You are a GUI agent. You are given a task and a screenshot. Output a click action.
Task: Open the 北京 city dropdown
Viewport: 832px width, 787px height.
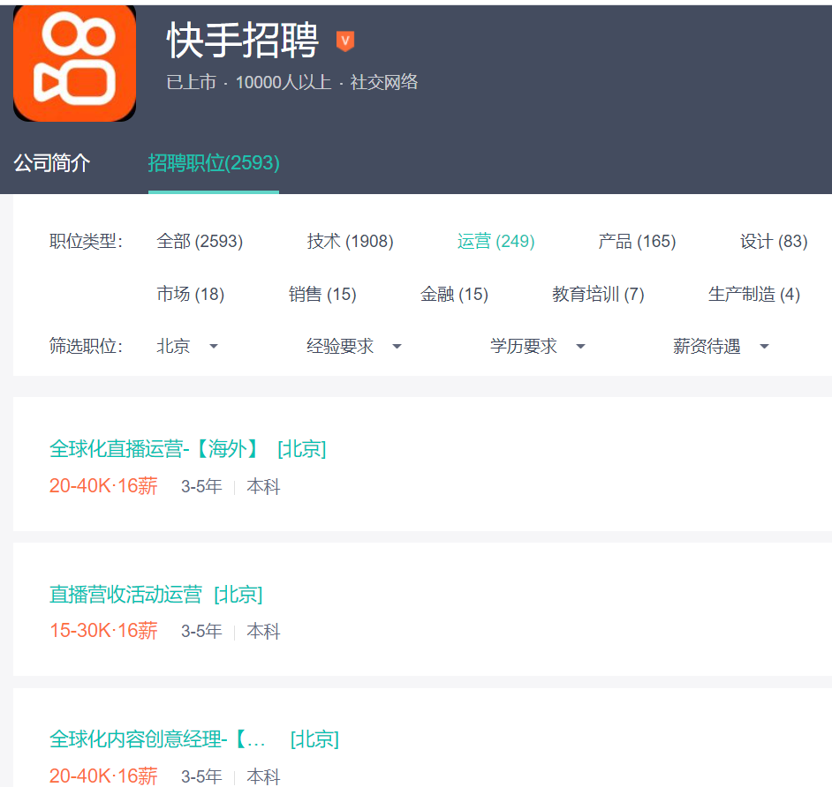click(x=186, y=346)
